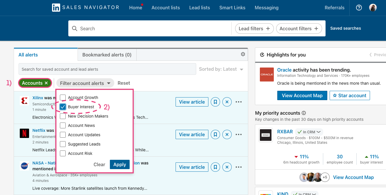Open more options for NASA alert

coord(239,167)
